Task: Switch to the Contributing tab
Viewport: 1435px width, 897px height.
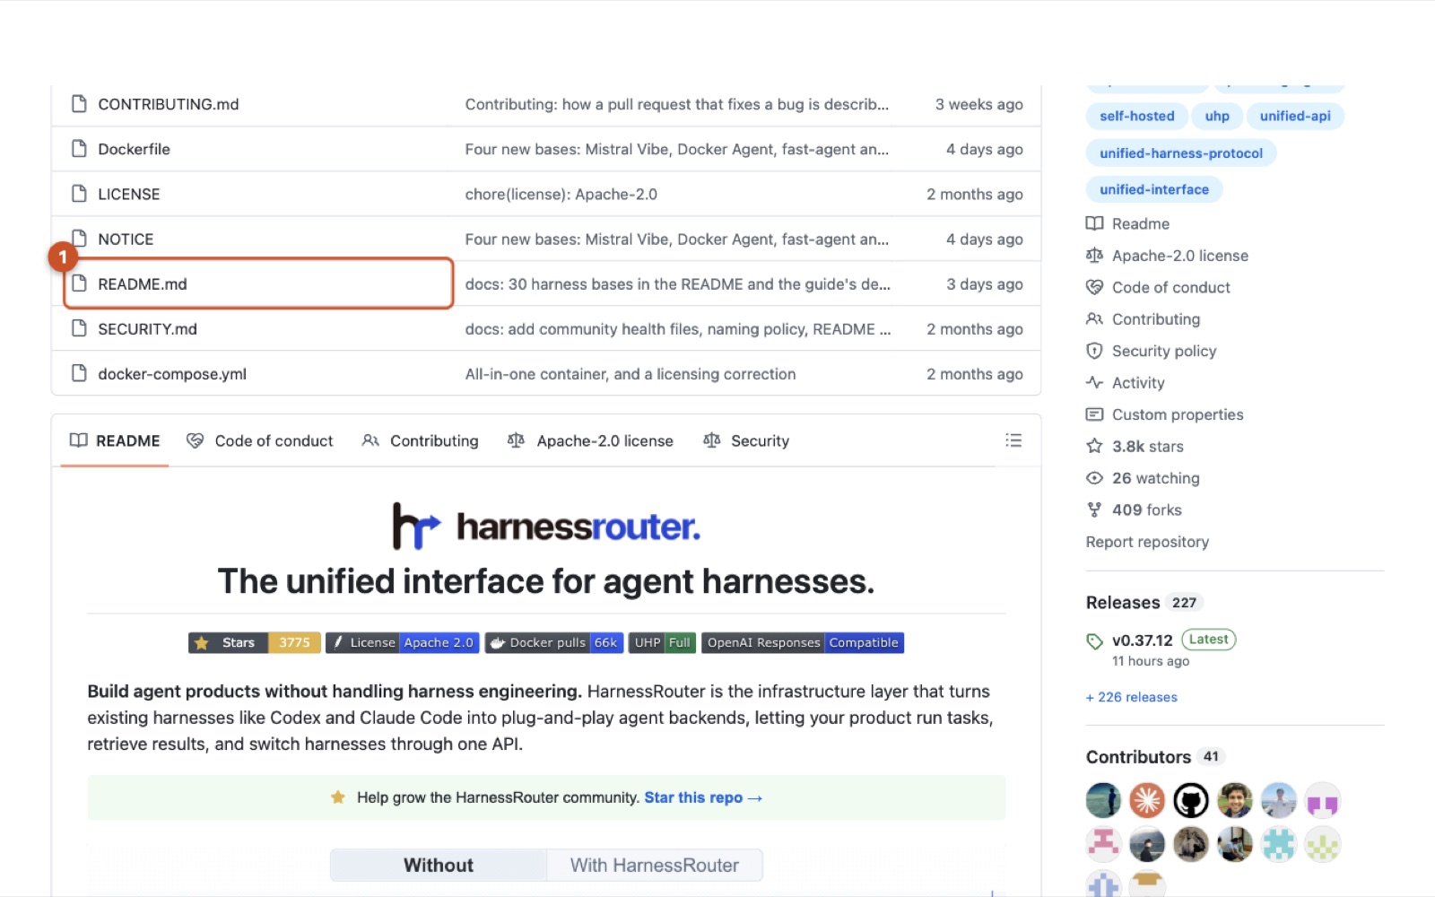Action: click(x=421, y=440)
